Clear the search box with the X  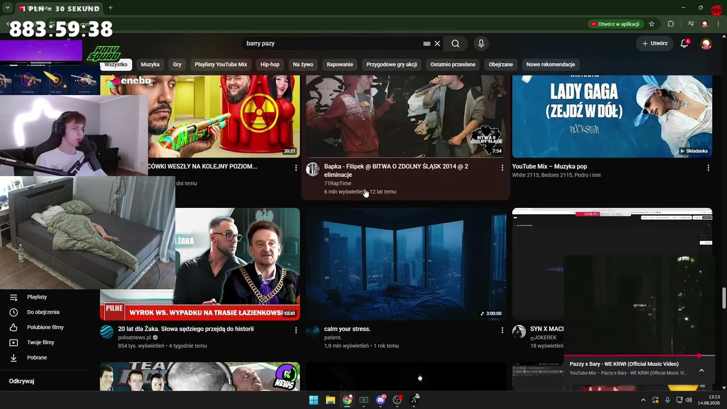pos(437,43)
